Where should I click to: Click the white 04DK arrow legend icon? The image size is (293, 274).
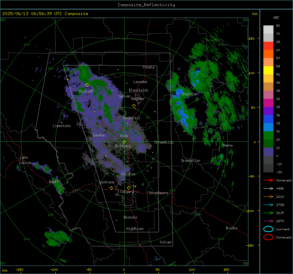pos(268,188)
